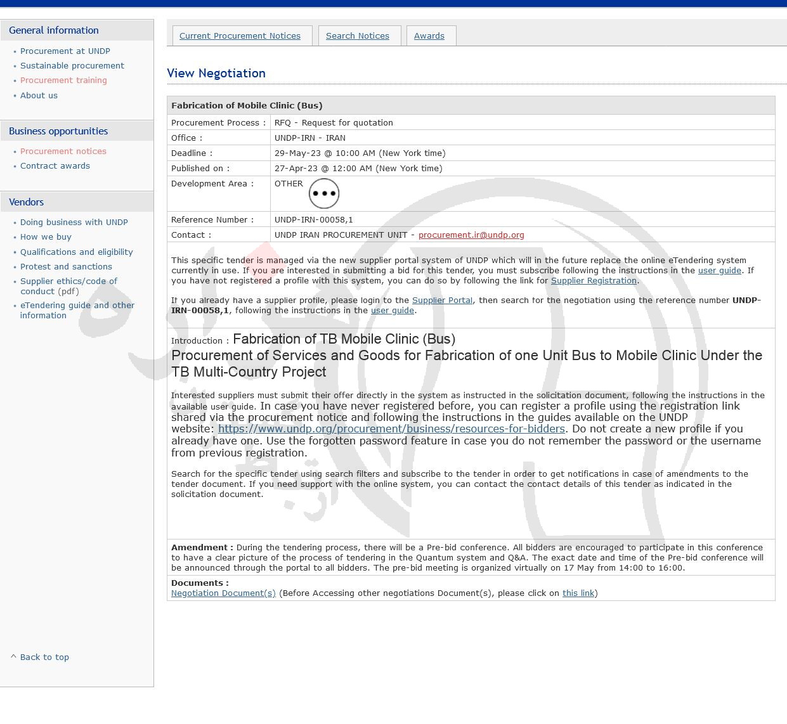Select Procurement training in sidebar
Viewport: 787px width, 724px height.
click(x=63, y=80)
